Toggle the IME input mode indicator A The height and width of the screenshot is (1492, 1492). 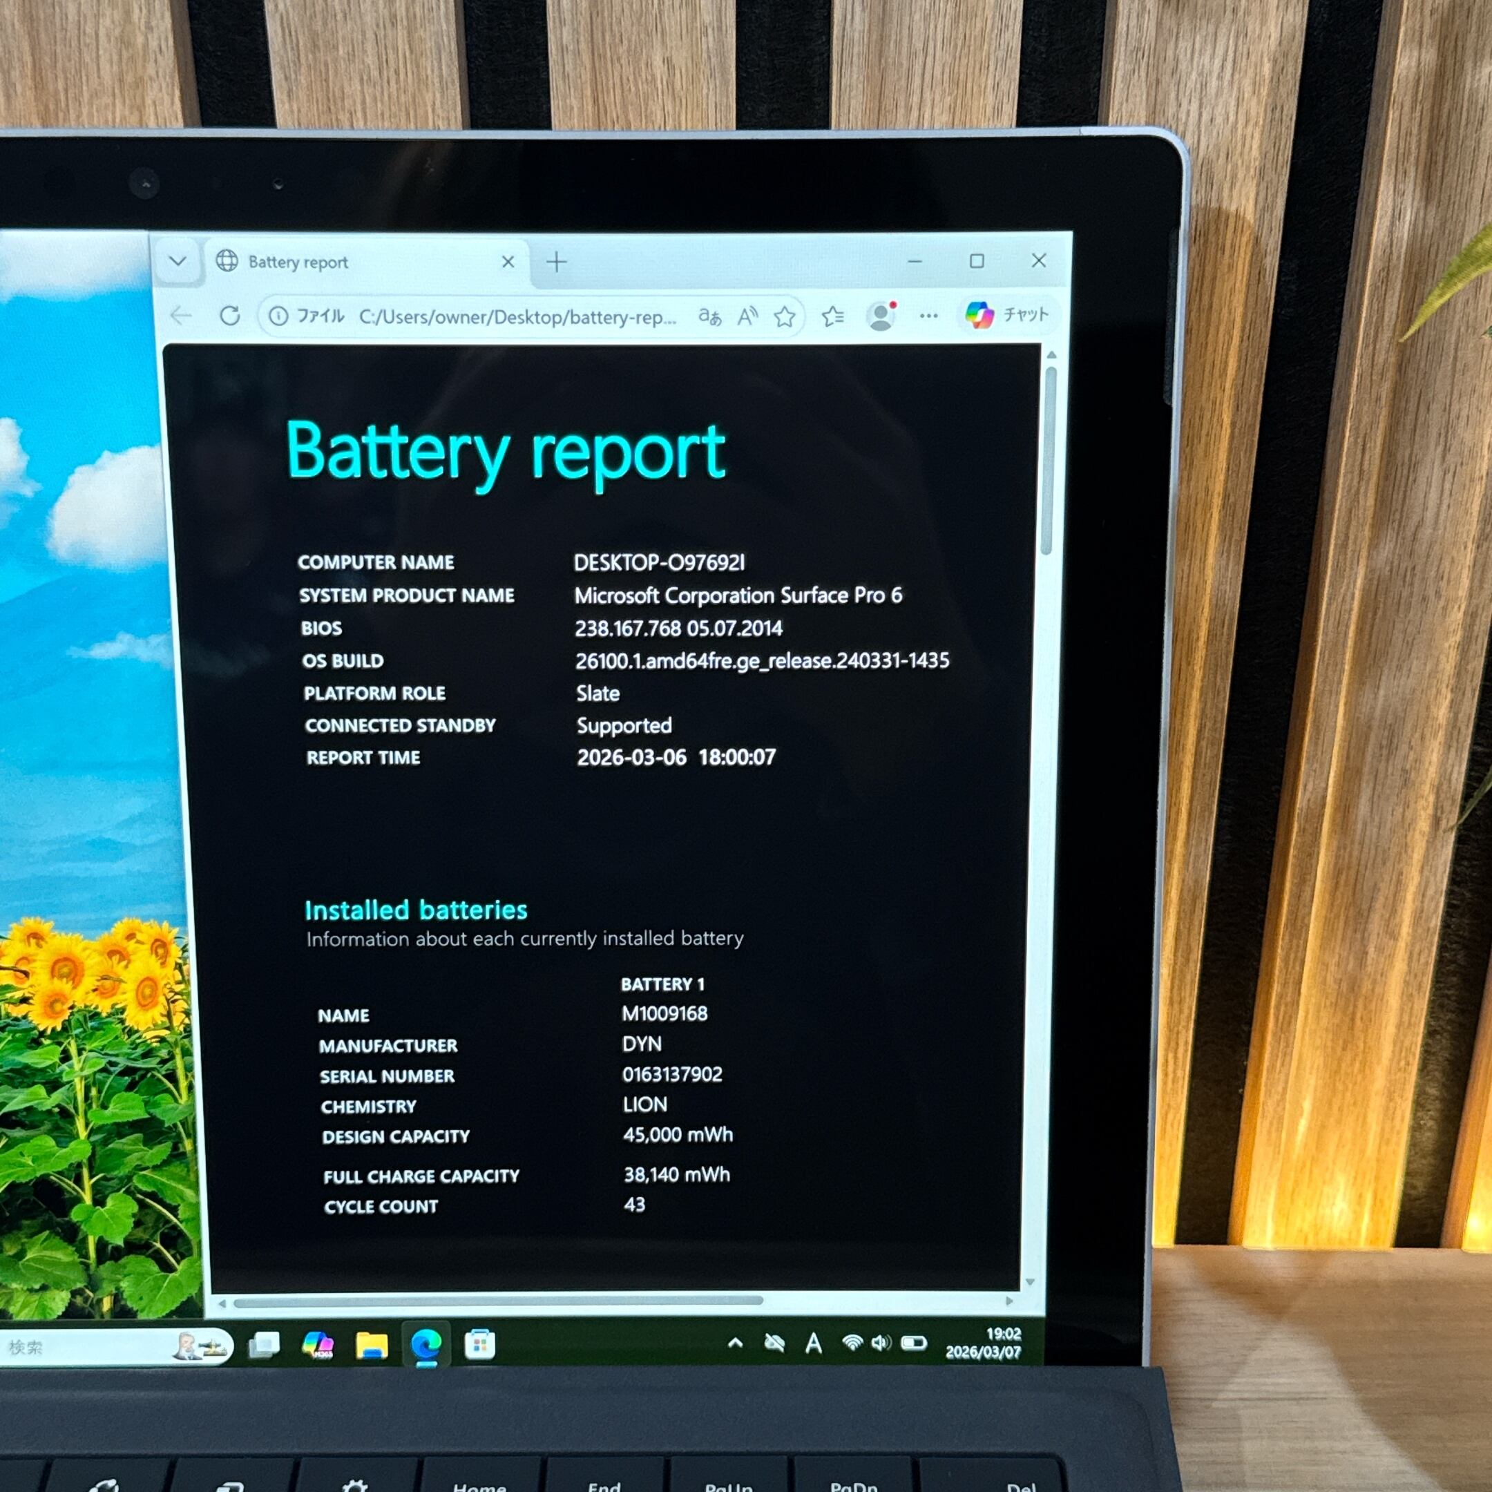(x=813, y=1344)
